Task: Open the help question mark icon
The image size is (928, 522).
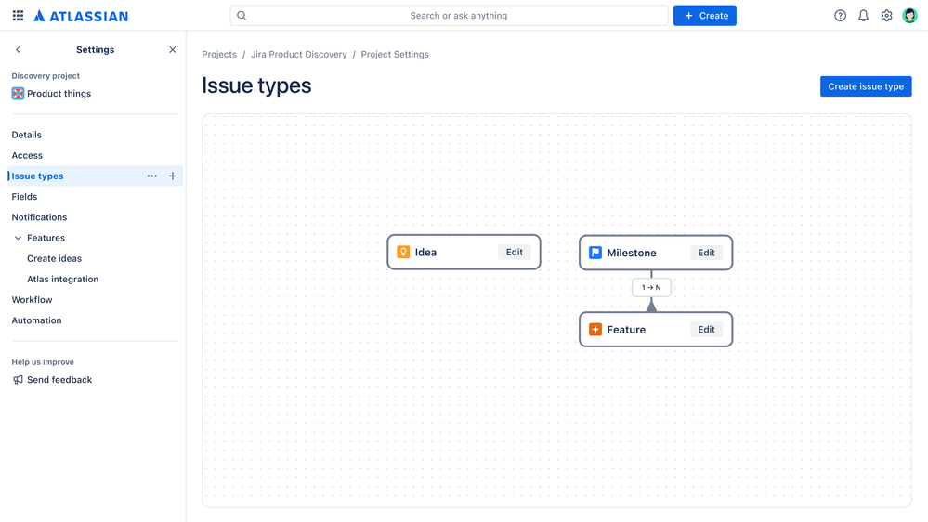Action: click(x=840, y=16)
